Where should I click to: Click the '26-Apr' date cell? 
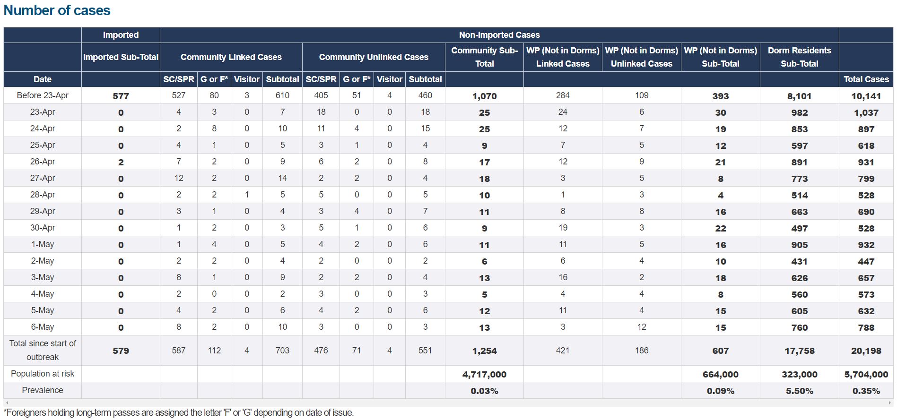tap(43, 162)
